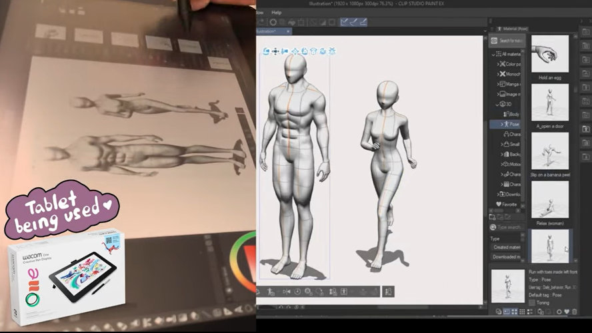Open the Help menu
The width and height of the screenshot is (592, 333).
(x=277, y=13)
